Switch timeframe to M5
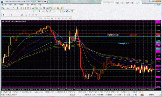 pyautogui.click(x=45, y=18)
